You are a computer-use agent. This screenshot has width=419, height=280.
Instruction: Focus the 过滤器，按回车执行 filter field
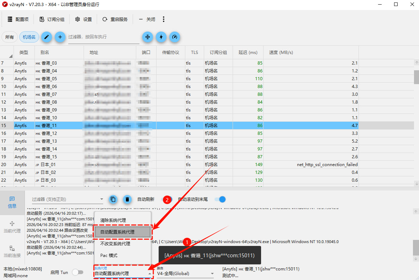[104, 37]
